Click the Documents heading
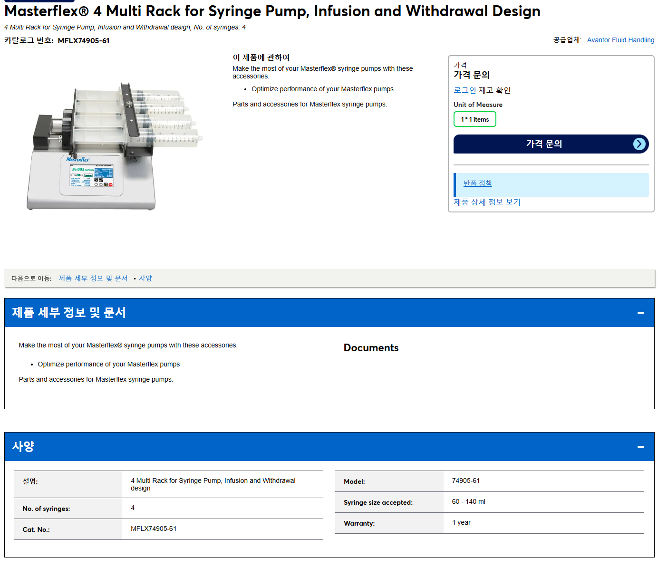The height and width of the screenshot is (567, 658). tap(371, 348)
